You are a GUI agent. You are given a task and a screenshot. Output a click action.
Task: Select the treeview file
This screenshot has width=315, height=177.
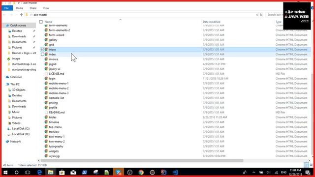point(54,132)
